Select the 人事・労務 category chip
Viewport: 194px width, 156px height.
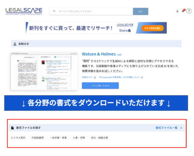pyautogui.click(x=79, y=138)
